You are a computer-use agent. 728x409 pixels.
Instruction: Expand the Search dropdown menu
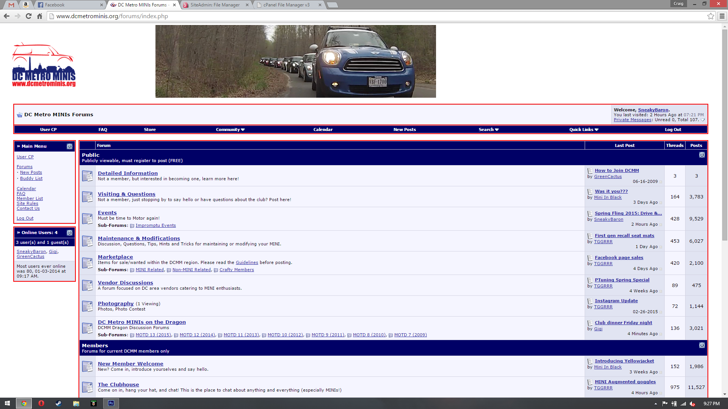point(488,130)
